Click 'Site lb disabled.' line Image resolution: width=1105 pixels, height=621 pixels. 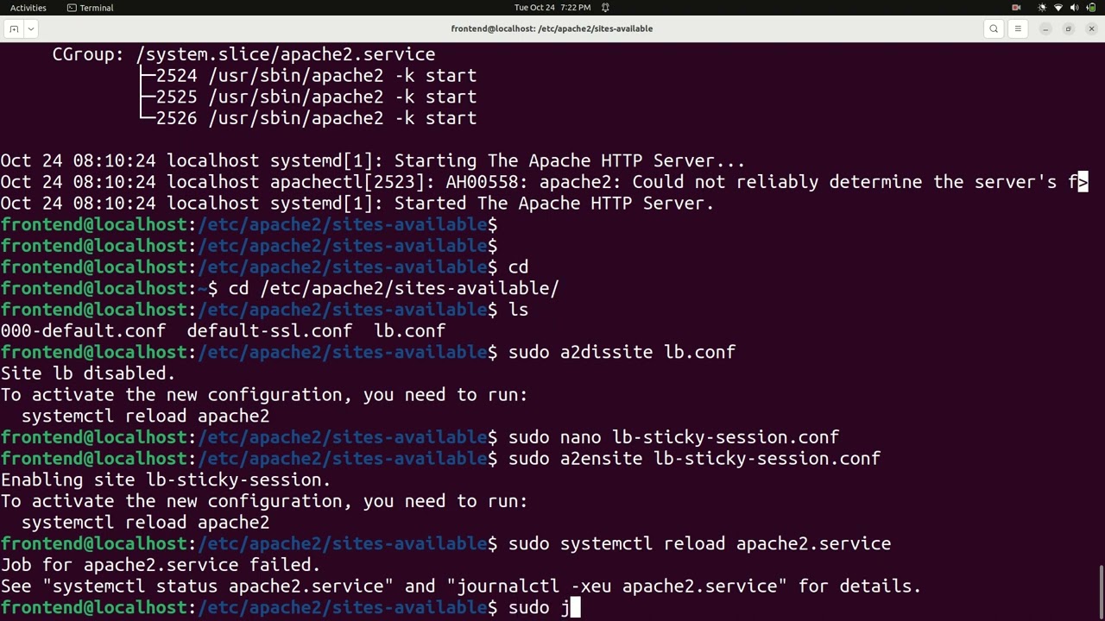88,373
